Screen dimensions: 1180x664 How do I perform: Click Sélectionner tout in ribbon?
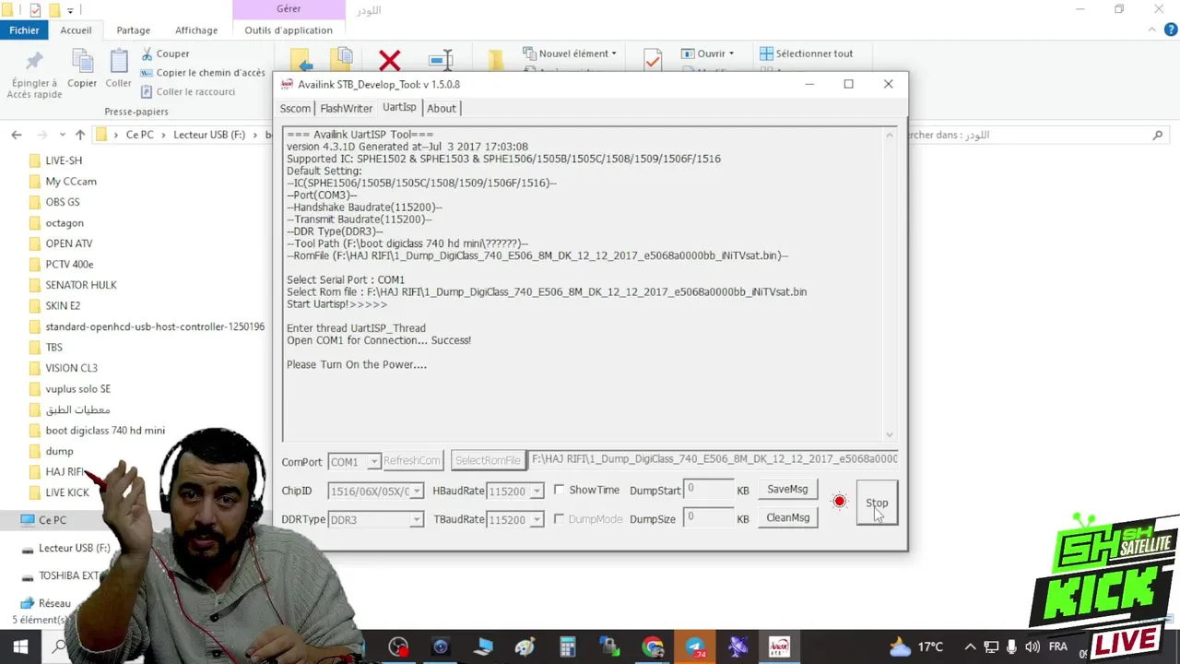[x=806, y=53]
